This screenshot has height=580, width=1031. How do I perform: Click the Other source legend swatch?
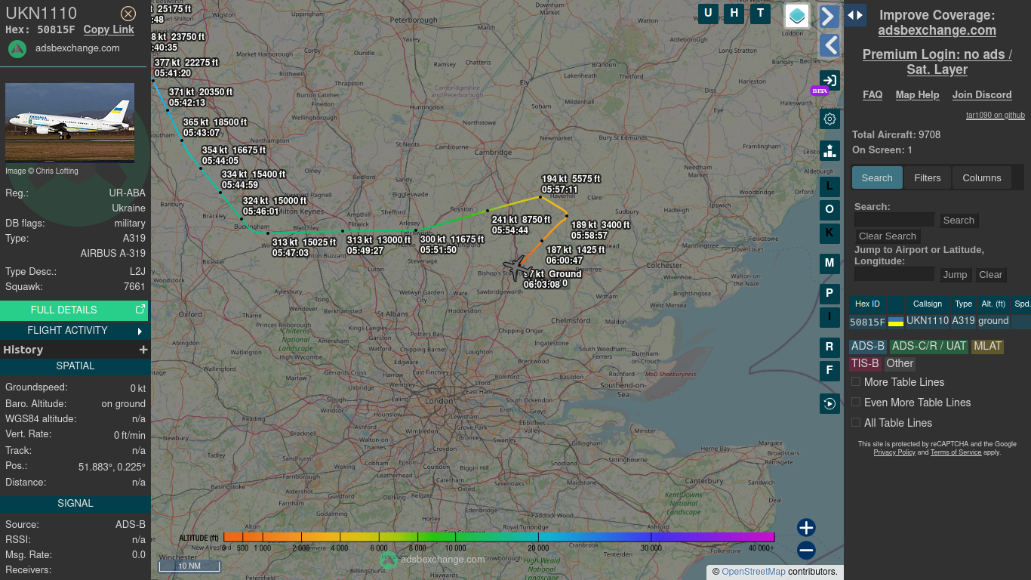pos(900,363)
